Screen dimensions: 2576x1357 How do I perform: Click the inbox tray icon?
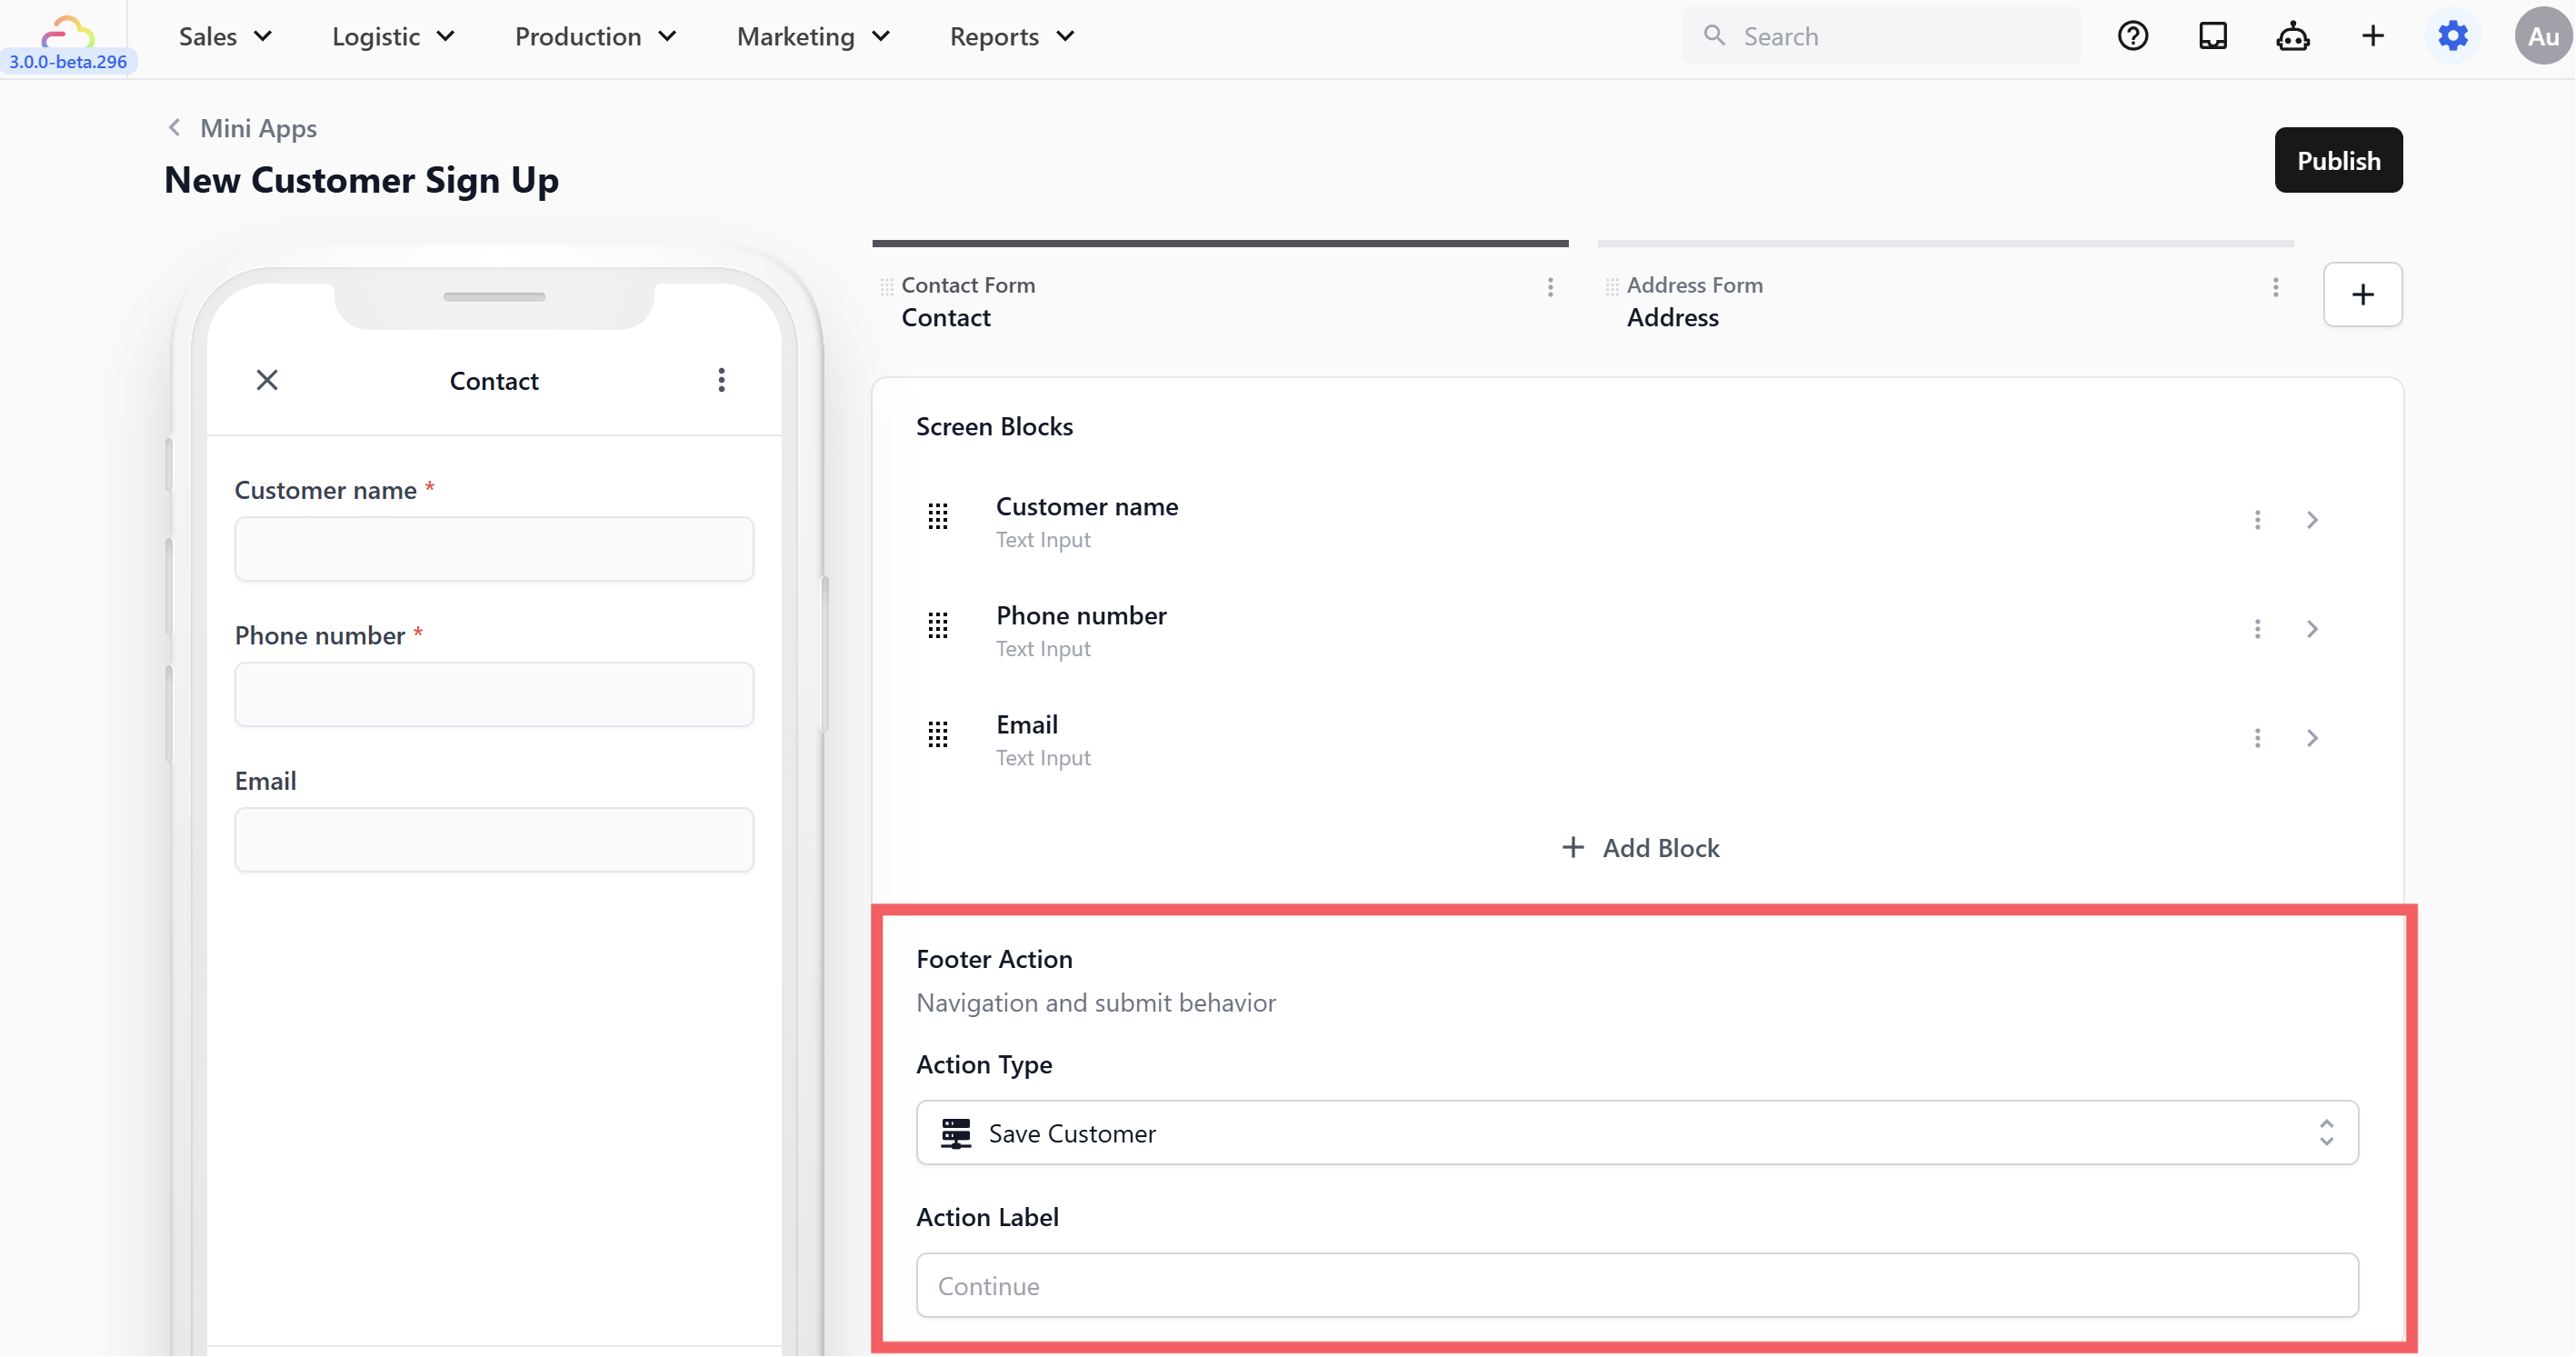coord(2212,36)
